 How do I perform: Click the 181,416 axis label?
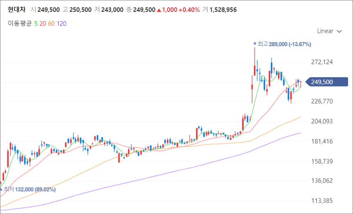[x=322, y=141]
